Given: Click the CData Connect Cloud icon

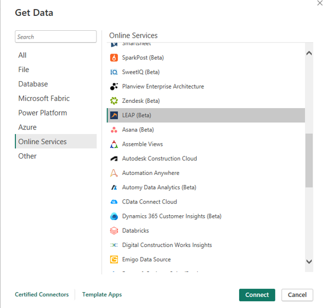Looking at the screenshot, I should click(x=114, y=202).
